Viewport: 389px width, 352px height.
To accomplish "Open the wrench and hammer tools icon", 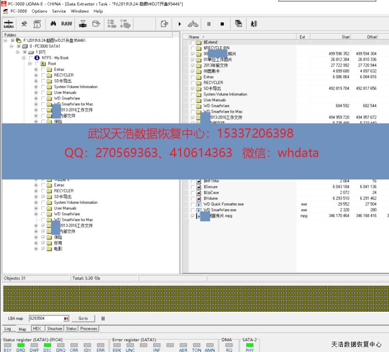I will click(24, 23).
